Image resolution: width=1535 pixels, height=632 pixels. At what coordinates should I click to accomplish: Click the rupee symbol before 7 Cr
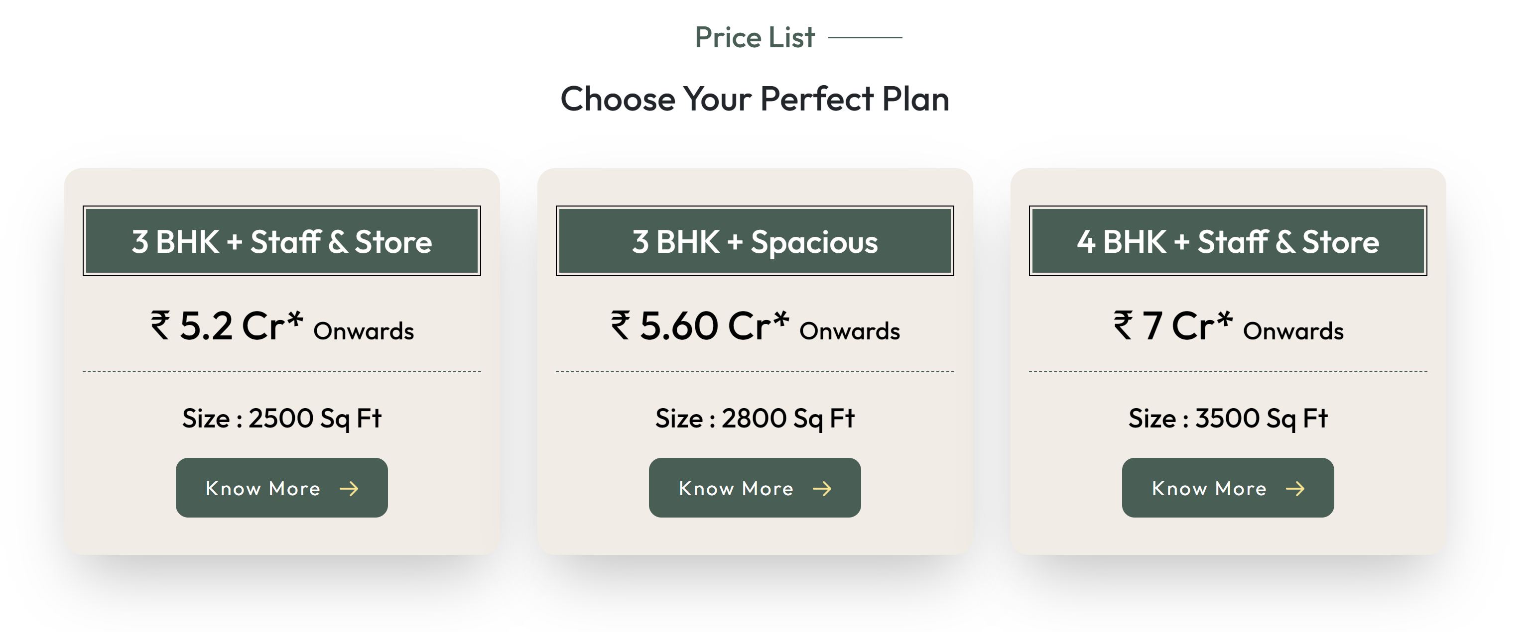tap(1123, 326)
